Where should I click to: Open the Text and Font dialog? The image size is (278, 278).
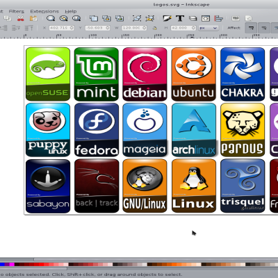[180, 18]
